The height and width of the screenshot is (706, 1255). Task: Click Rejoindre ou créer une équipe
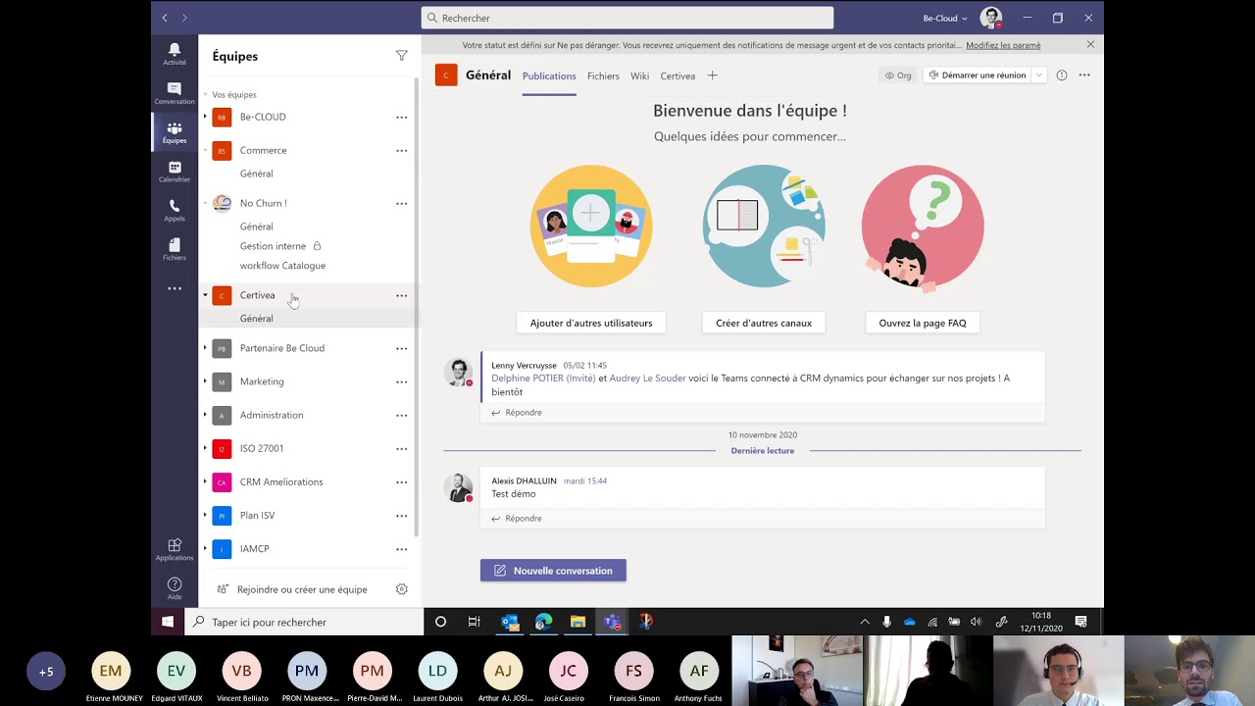point(291,589)
